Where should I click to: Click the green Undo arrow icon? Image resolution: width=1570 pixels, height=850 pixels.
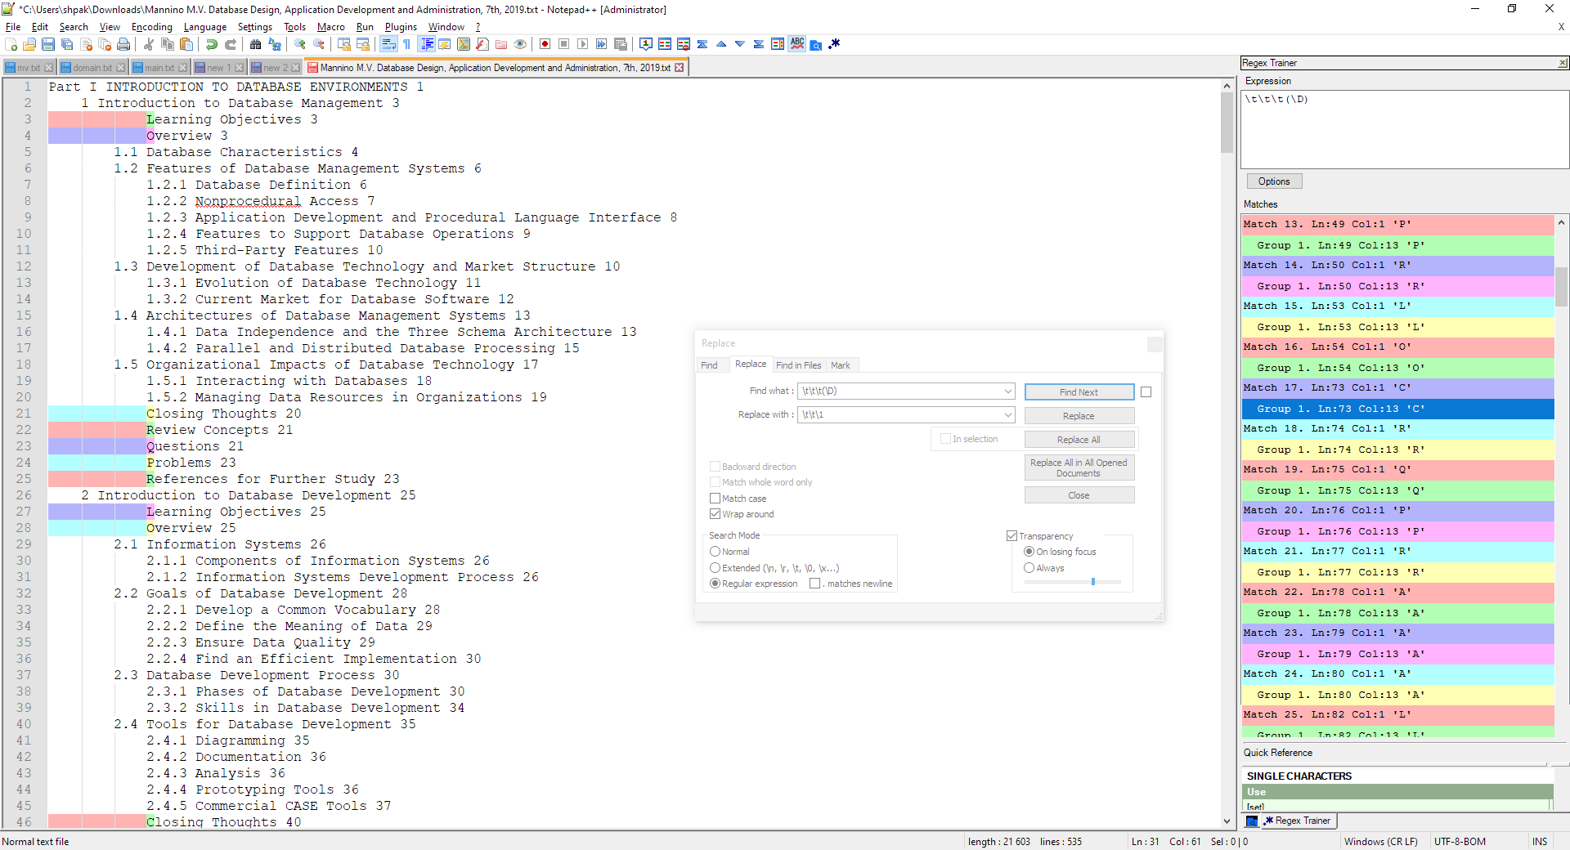212,44
